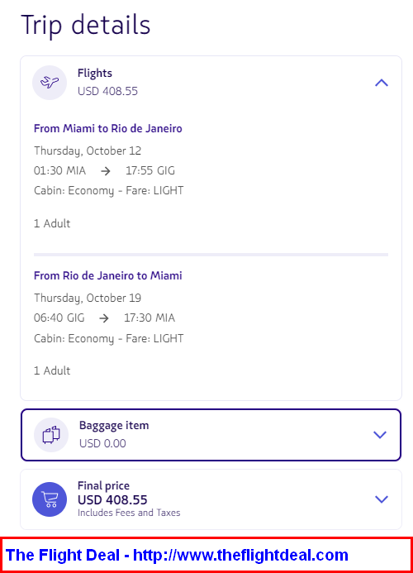Click the Flights USD 408.55 amount
This screenshot has height=573, width=413.
(107, 91)
